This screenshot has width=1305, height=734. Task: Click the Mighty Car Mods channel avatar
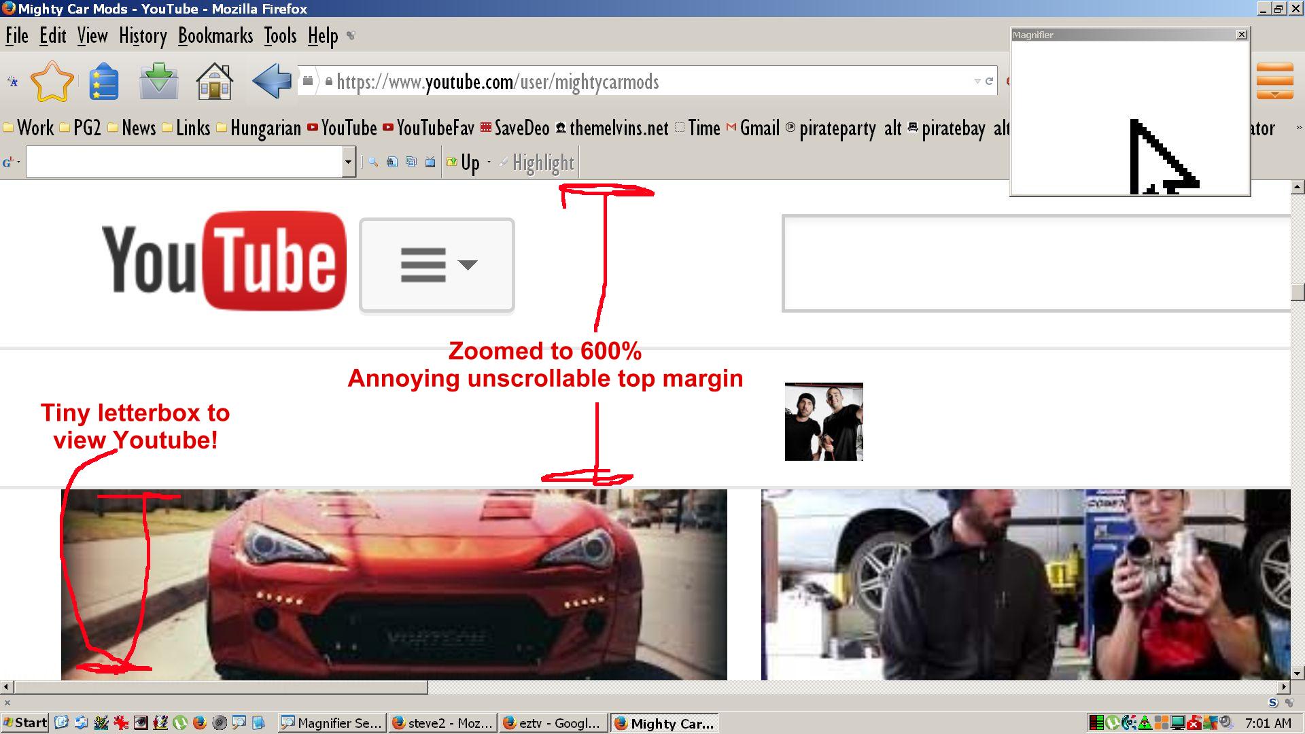(824, 421)
